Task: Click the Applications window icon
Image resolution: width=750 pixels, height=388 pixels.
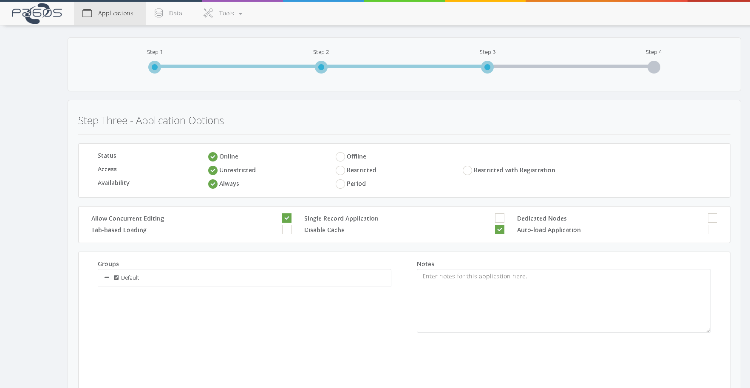Action: tap(87, 13)
